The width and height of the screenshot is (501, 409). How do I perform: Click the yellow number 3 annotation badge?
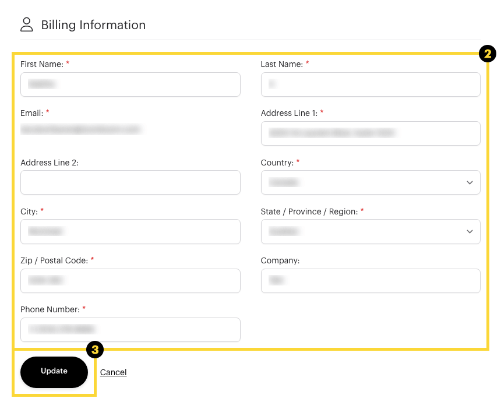tap(95, 350)
